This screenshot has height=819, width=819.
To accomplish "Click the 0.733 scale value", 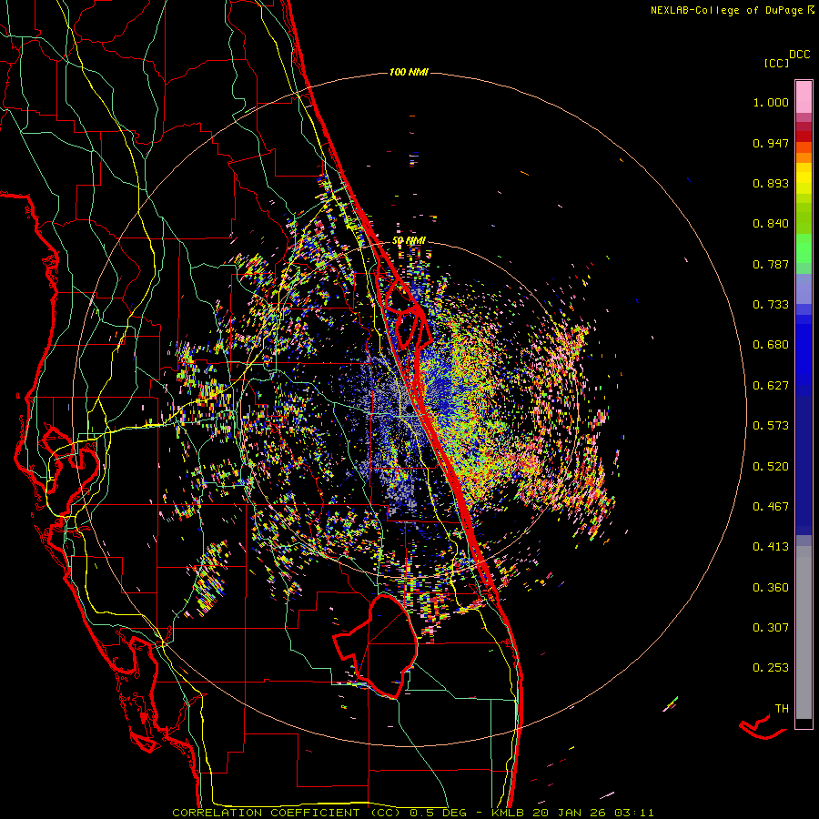I will click(x=771, y=305).
